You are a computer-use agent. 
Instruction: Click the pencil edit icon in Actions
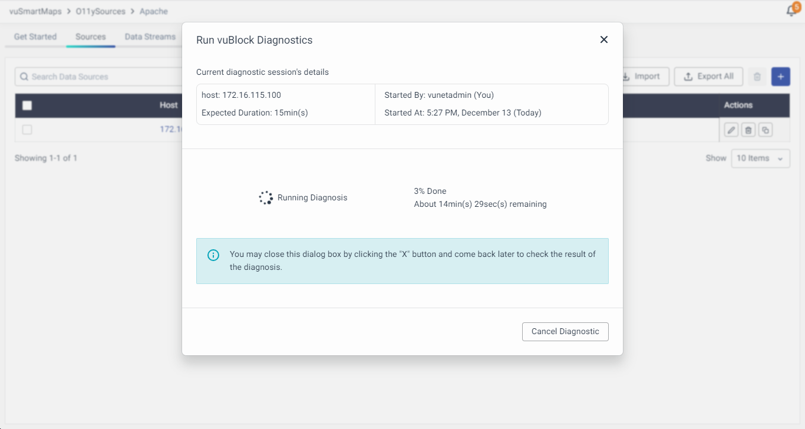[x=731, y=130]
